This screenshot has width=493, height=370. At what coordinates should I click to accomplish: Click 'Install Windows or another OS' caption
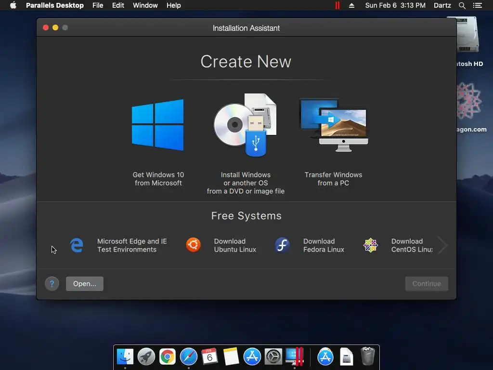click(246, 183)
